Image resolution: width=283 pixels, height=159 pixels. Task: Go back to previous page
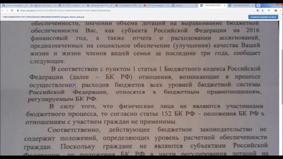(x=3, y=11)
